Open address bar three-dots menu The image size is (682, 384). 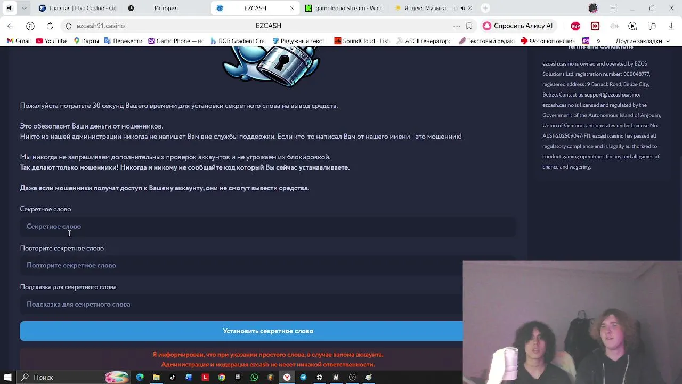point(457,26)
